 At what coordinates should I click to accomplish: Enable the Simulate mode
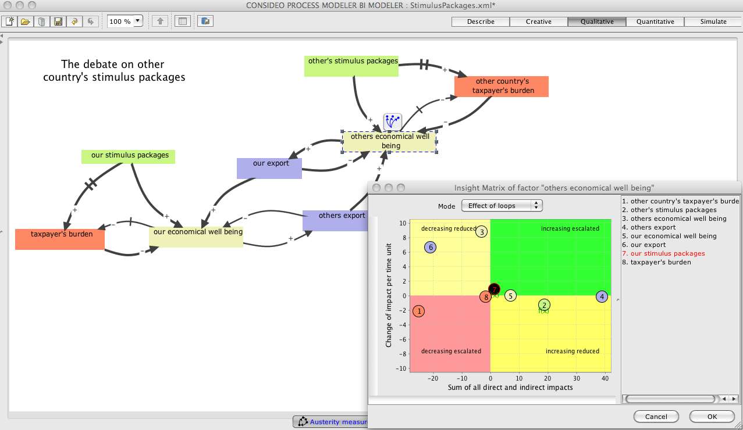click(713, 21)
